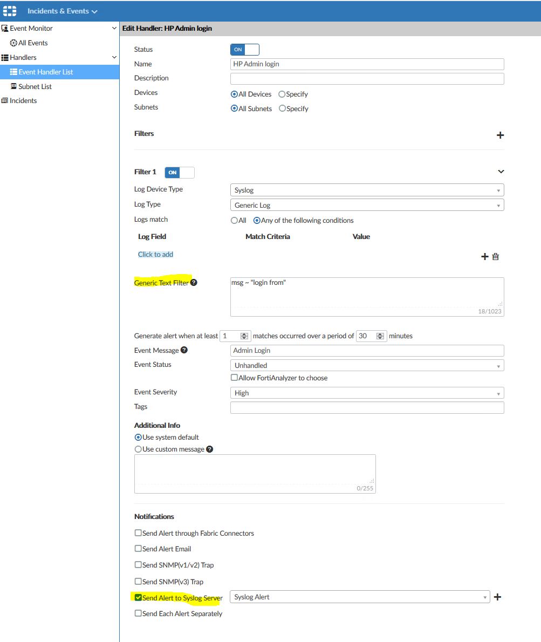Delete the log field condition with trash icon
Screen dimensions: 541x642
point(496,257)
